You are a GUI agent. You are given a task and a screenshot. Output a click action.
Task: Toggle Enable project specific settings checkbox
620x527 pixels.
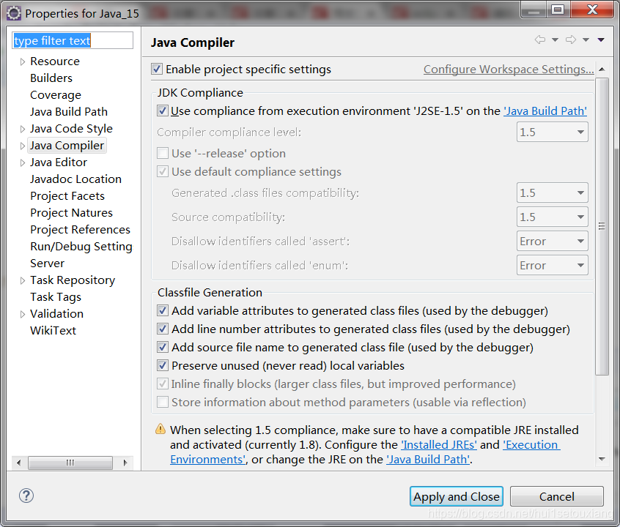pyautogui.click(x=157, y=69)
